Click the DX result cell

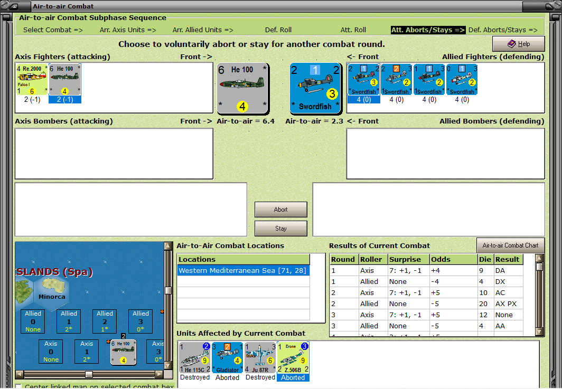tap(509, 281)
